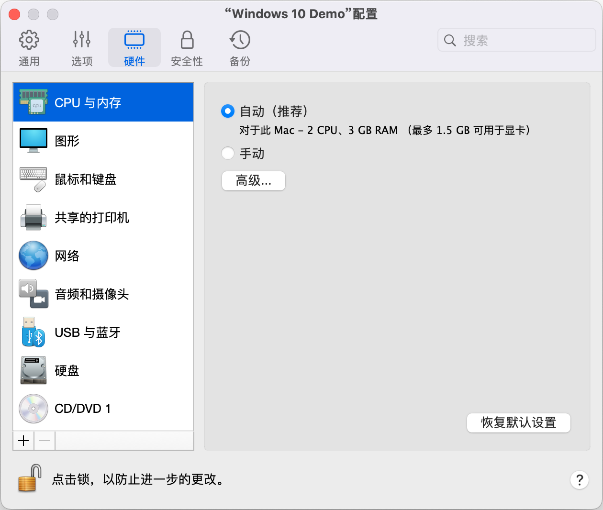Select the 音频和摄像头 list row
The width and height of the screenshot is (603, 510).
pyautogui.click(x=103, y=294)
